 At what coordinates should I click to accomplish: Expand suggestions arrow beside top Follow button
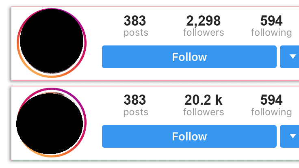click(x=290, y=57)
